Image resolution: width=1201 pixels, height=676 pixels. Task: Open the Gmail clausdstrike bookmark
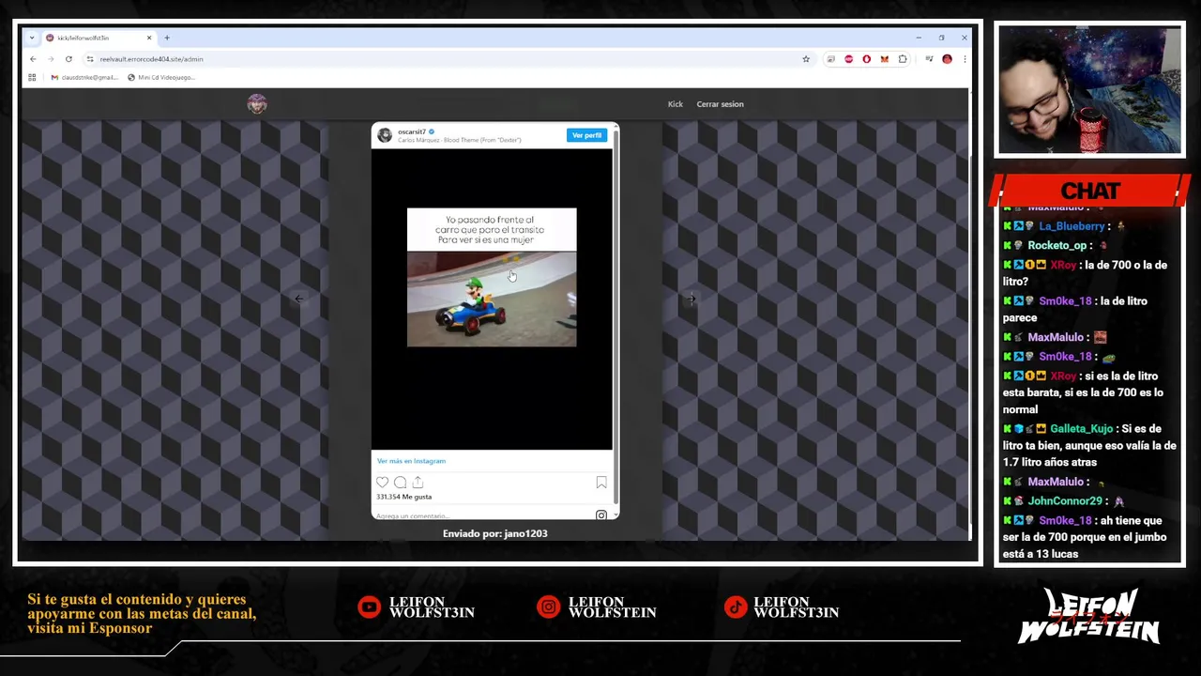pyautogui.click(x=84, y=77)
